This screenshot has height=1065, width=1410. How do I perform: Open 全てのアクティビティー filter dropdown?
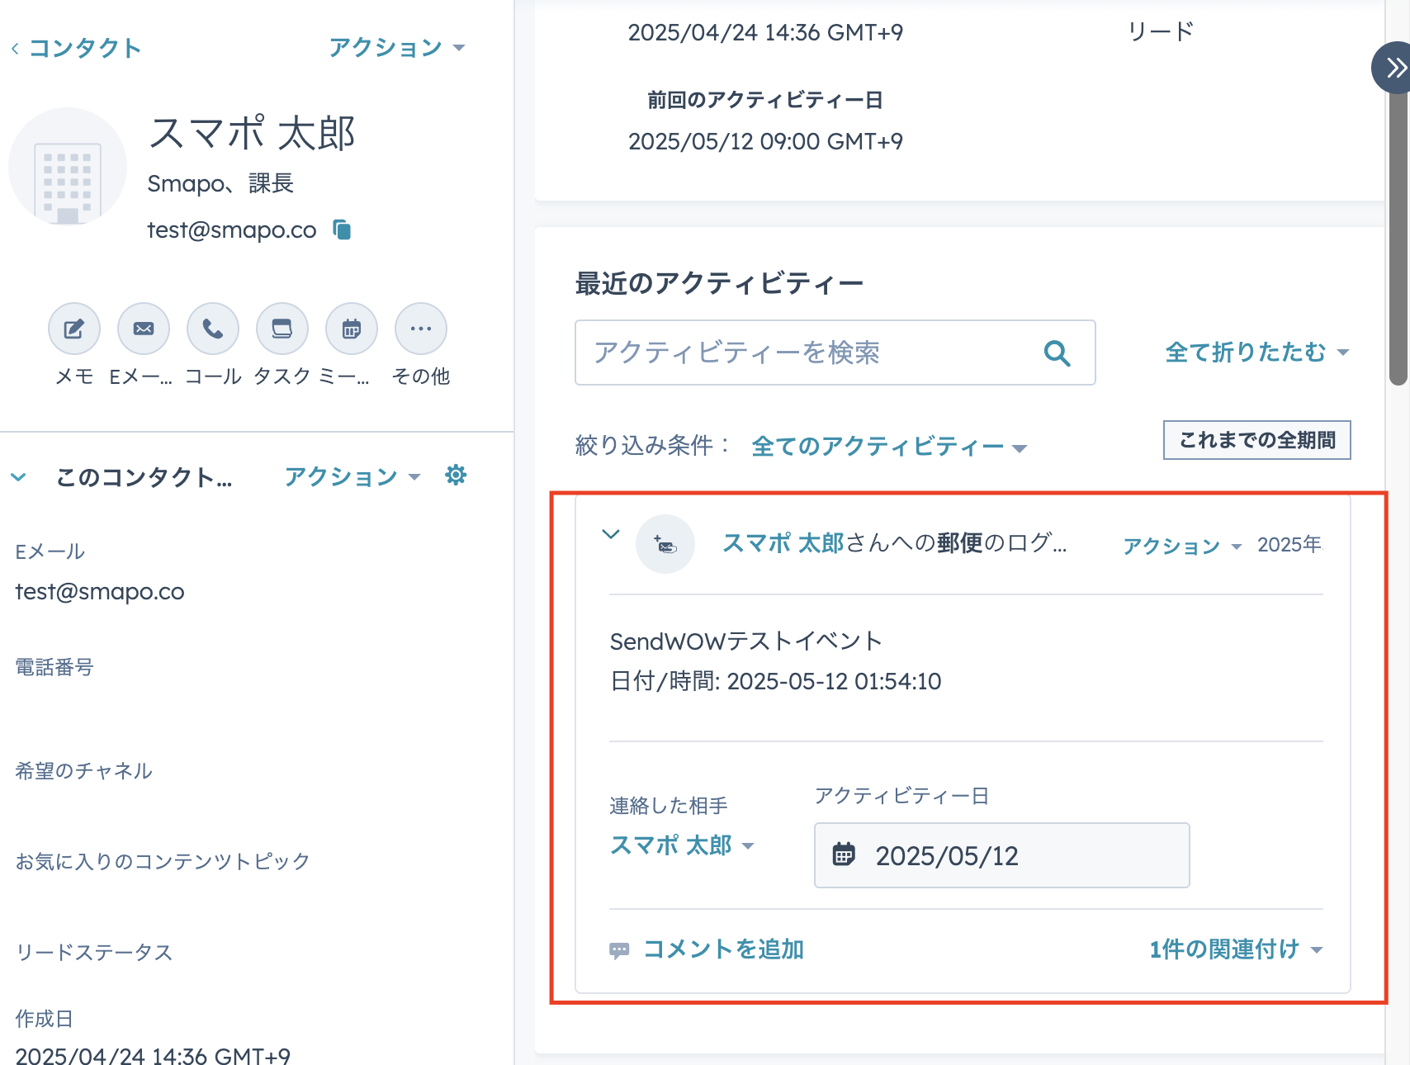click(x=889, y=447)
